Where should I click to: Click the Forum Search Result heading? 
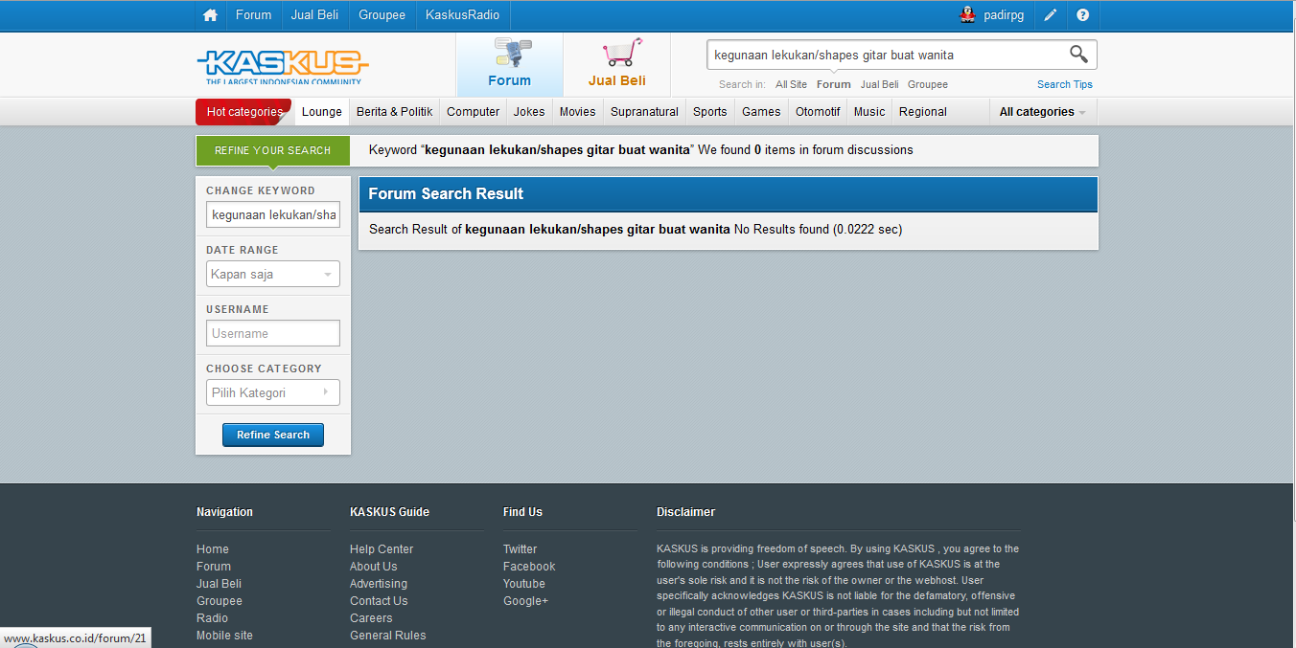(x=446, y=193)
